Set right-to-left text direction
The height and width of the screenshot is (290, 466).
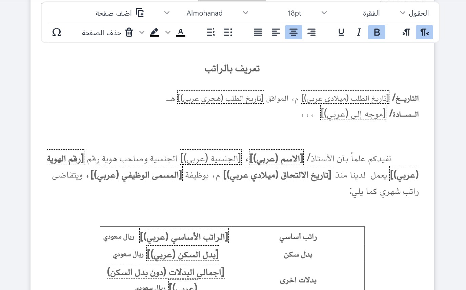[x=424, y=32]
